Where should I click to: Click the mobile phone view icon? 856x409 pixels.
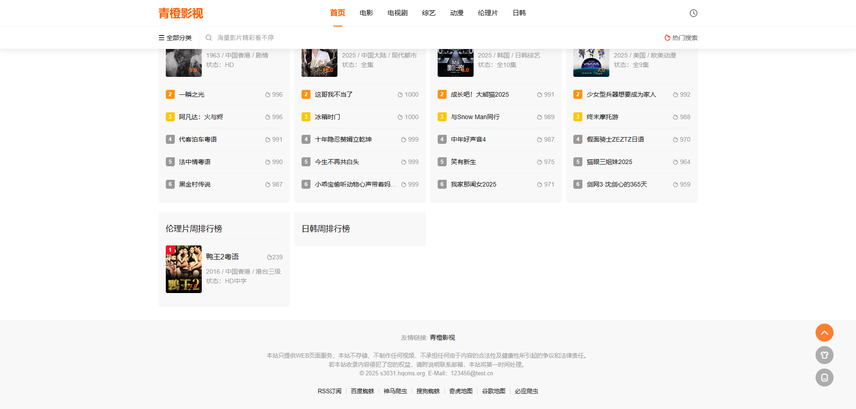click(x=824, y=378)
